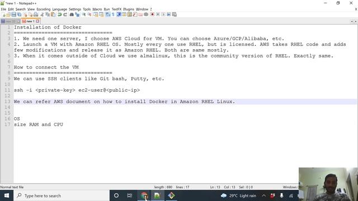Open the Settings menu

coord(75,9)
